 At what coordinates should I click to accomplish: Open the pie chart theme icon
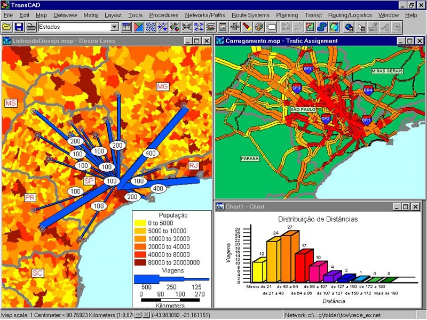[x=175, y=27]
